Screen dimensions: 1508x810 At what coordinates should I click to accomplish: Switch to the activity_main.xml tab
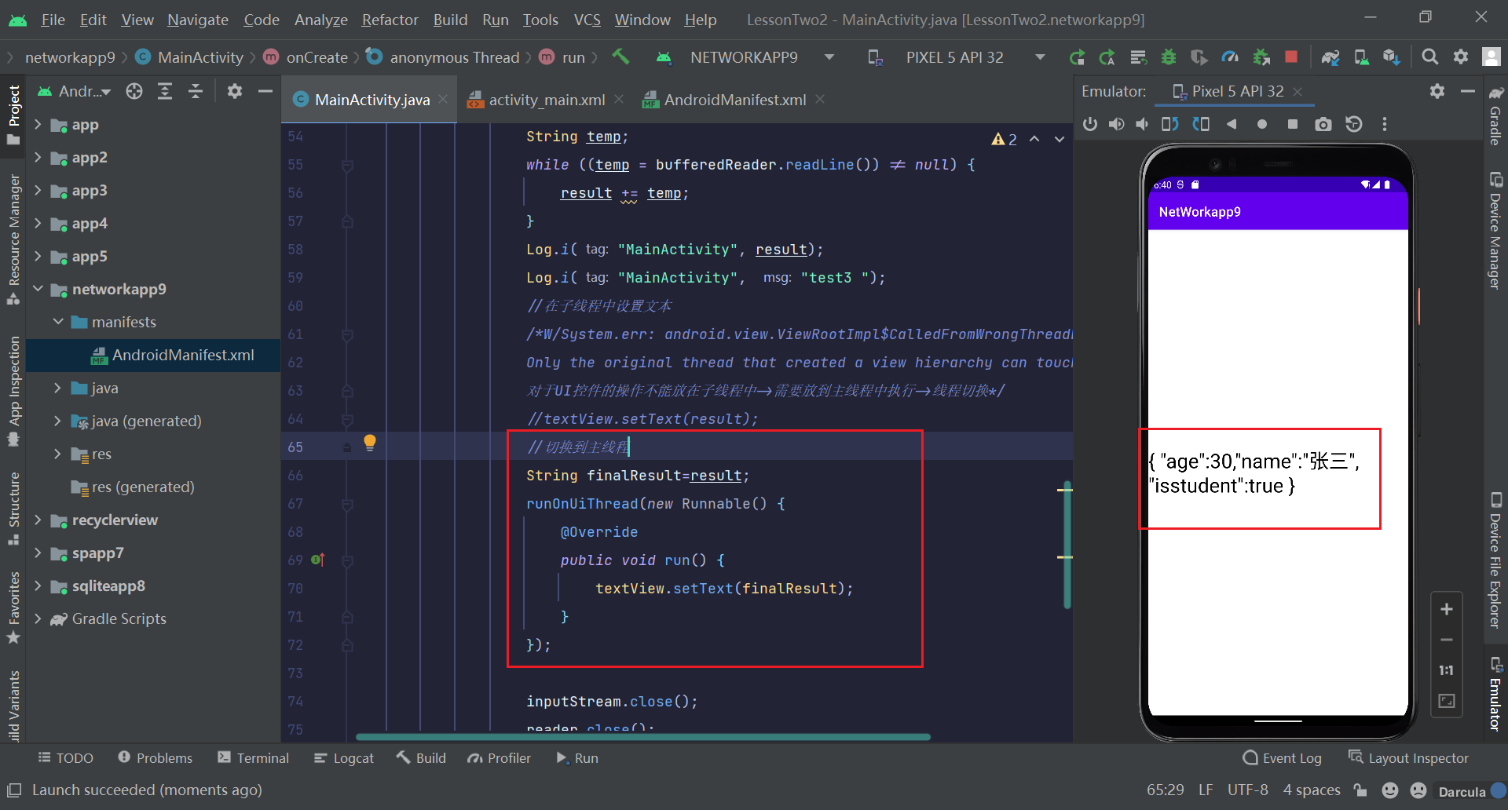point(546,99)
